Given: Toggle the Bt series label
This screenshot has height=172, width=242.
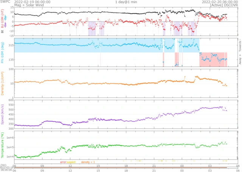Looking at the screenshot, I should click(2, 31).
